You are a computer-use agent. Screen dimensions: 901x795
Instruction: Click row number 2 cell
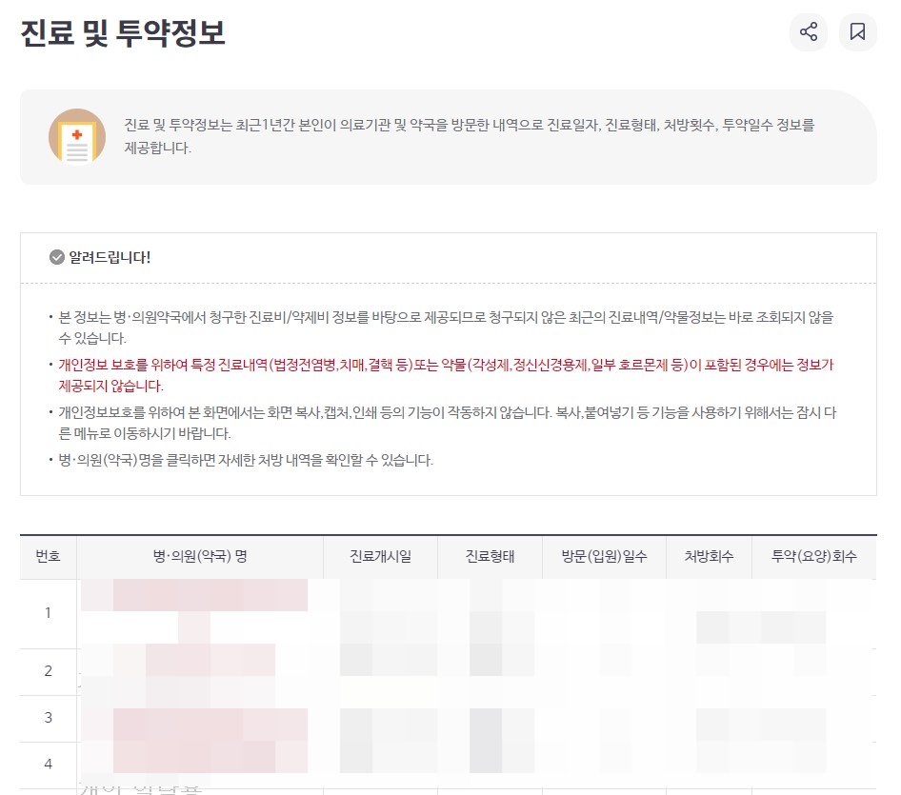[49, 671]
